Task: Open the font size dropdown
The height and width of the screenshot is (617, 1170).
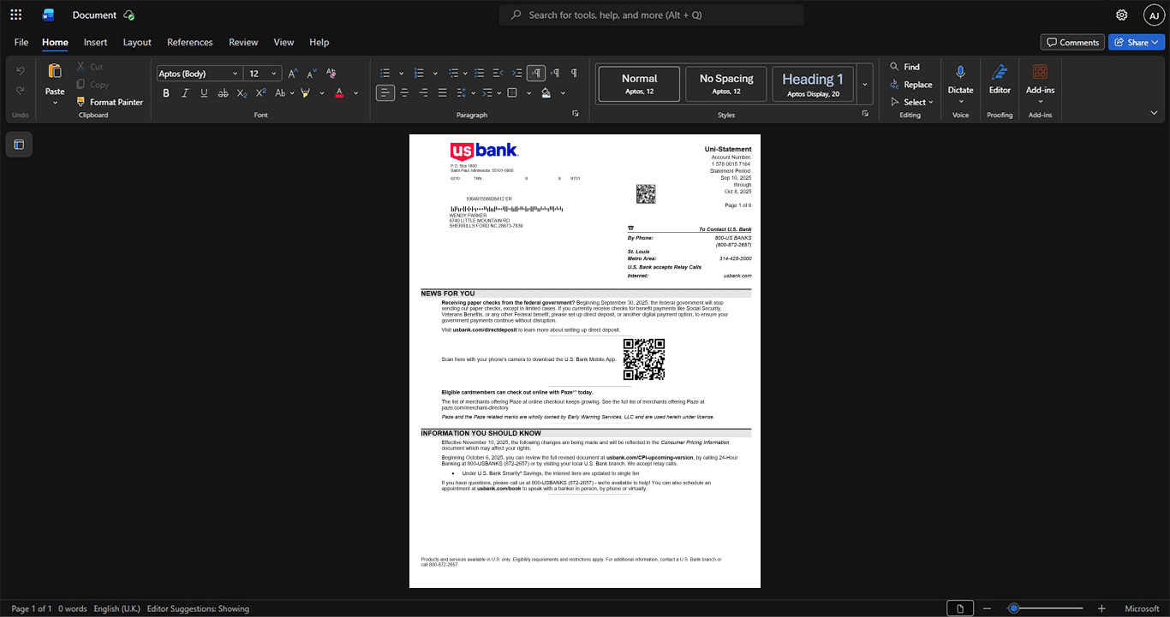Action: point(274,74)
